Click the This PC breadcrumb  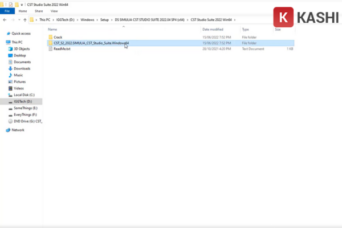[x=44, y=19]
